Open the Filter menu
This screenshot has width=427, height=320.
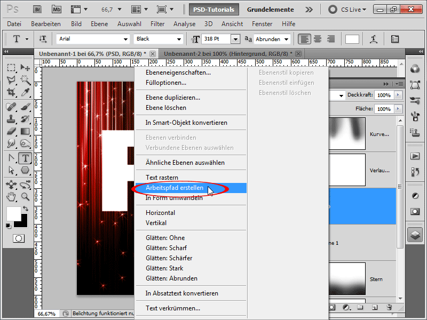[157, 24]
